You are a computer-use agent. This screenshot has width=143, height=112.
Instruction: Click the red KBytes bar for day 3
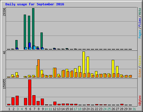click(x=17, y=101)
